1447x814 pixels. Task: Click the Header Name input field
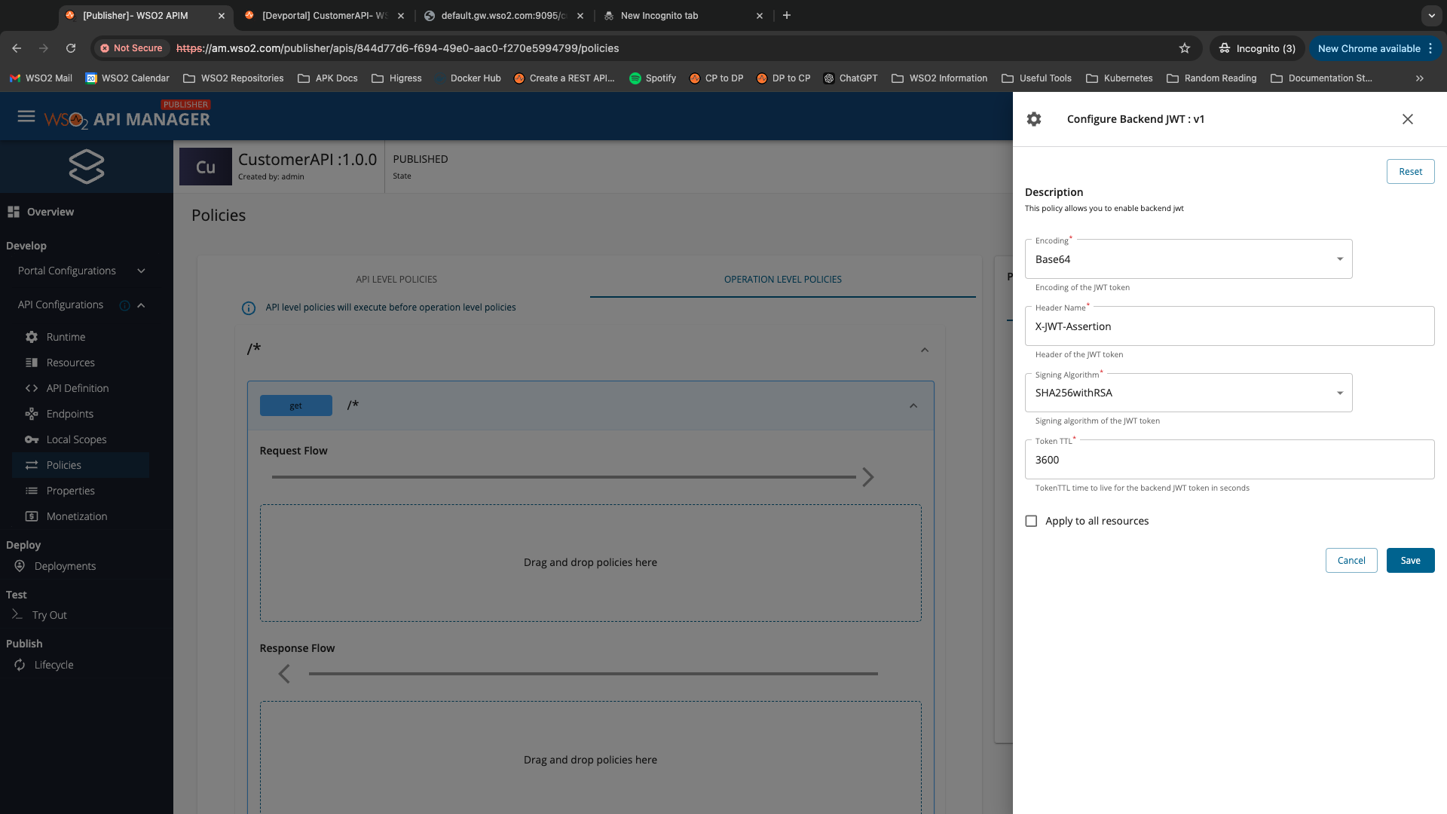[x=1229, y=326]
